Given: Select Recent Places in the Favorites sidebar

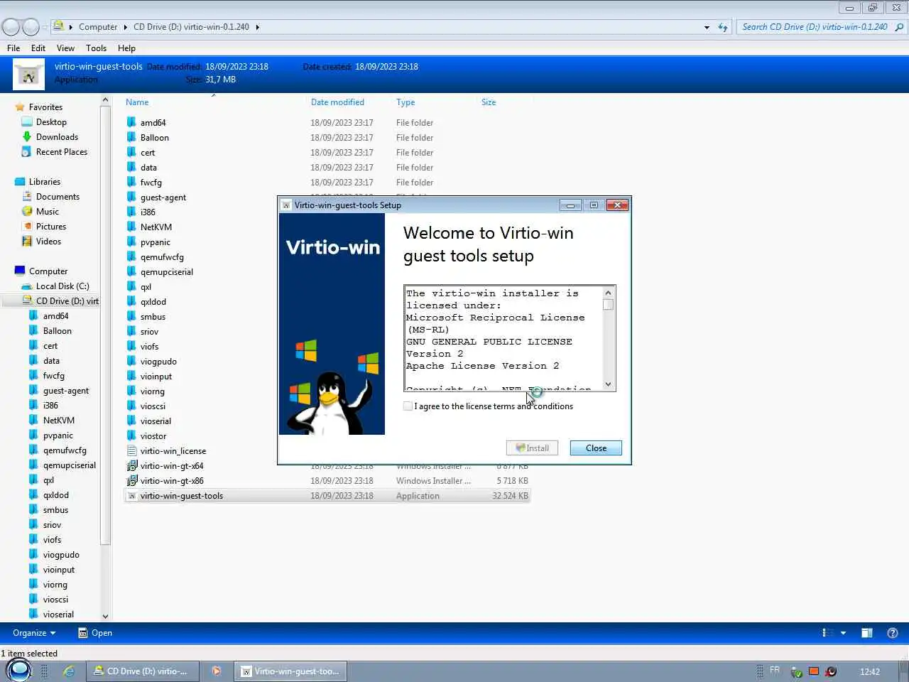Looking at the screenshot, I should (61, 152).
